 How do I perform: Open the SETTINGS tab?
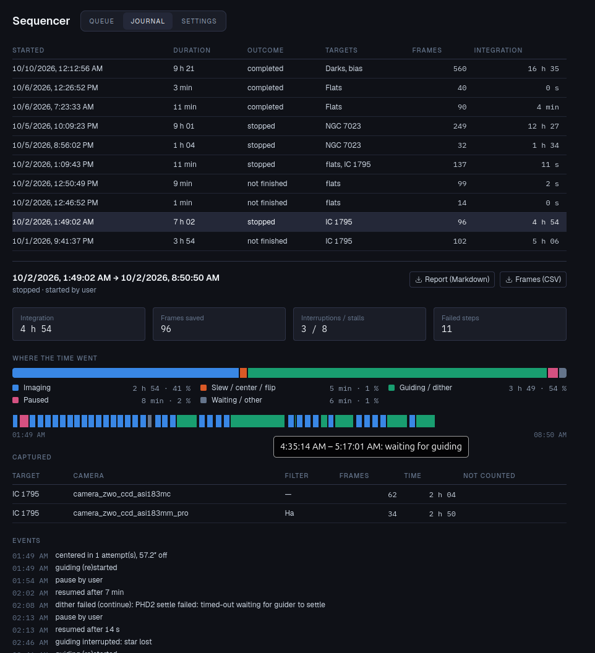click(199, 21)
